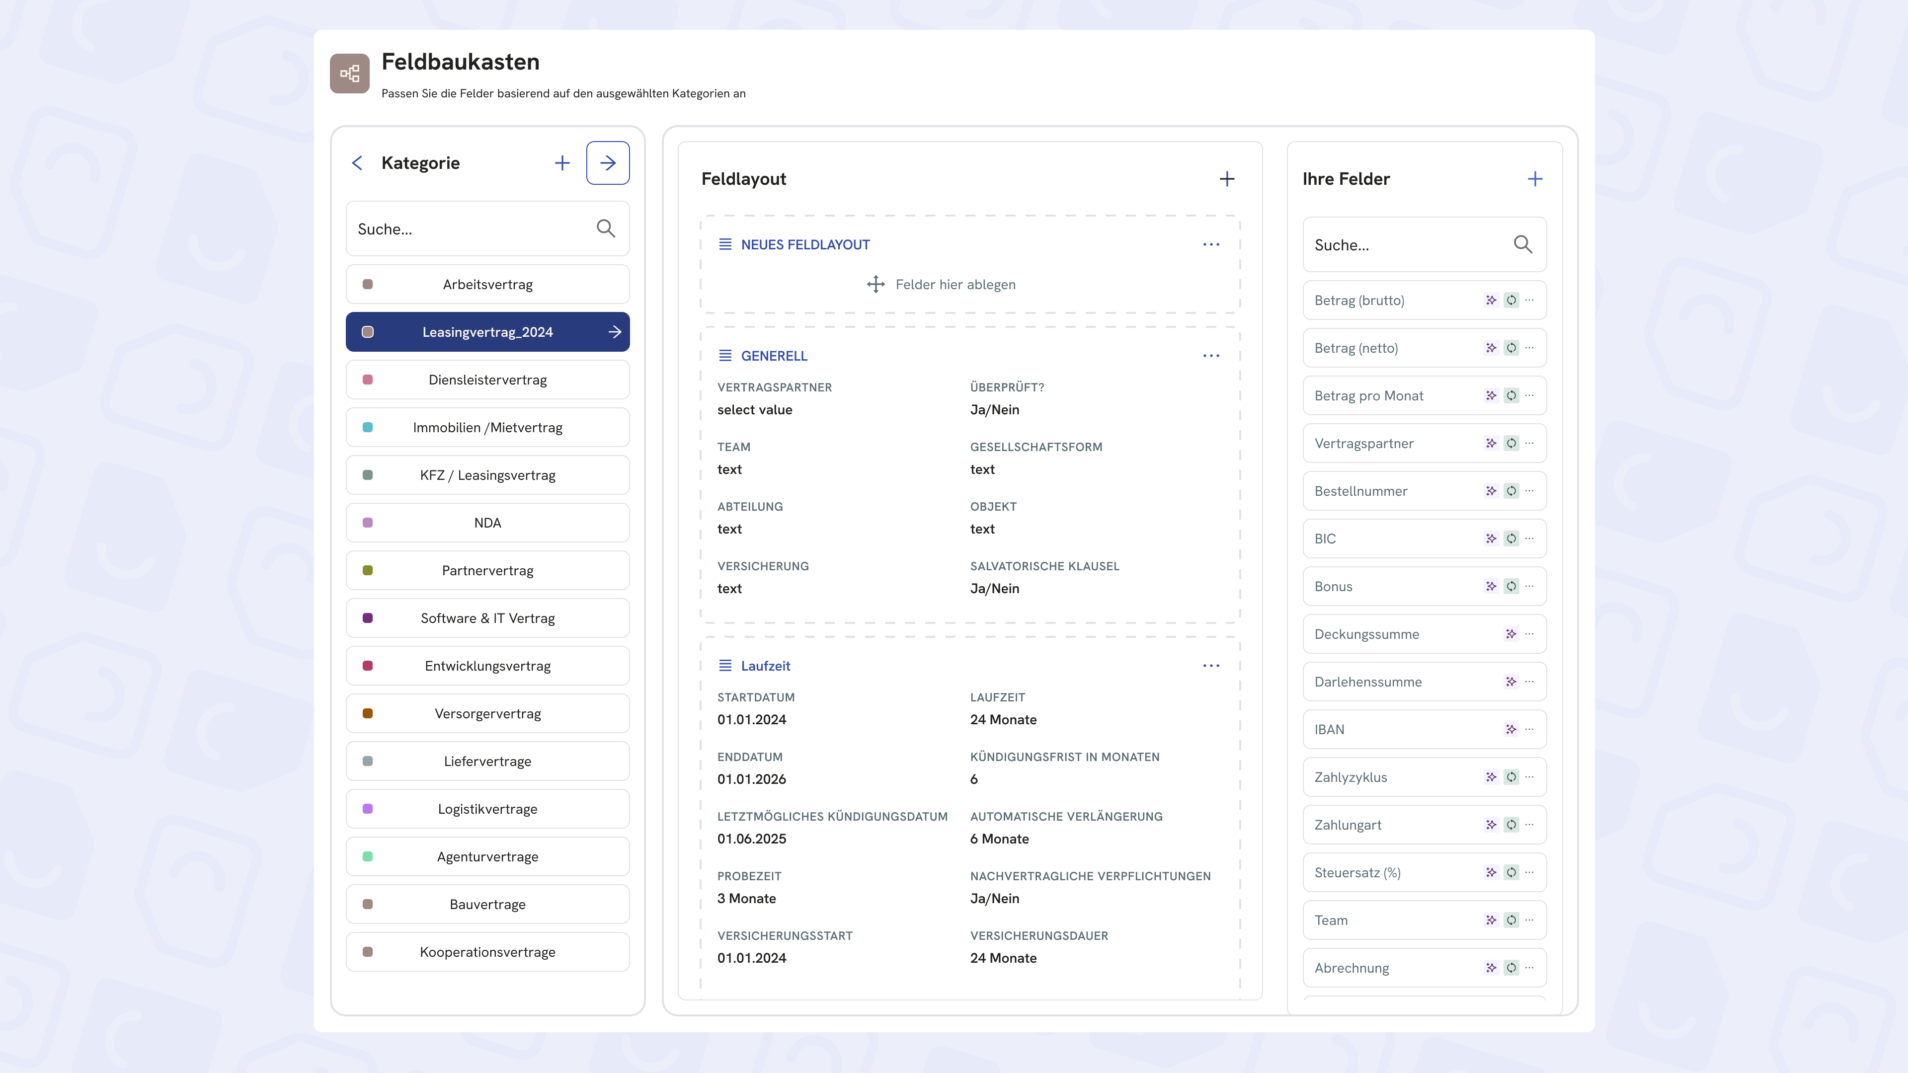Add a new category with the plus icon

562,163
